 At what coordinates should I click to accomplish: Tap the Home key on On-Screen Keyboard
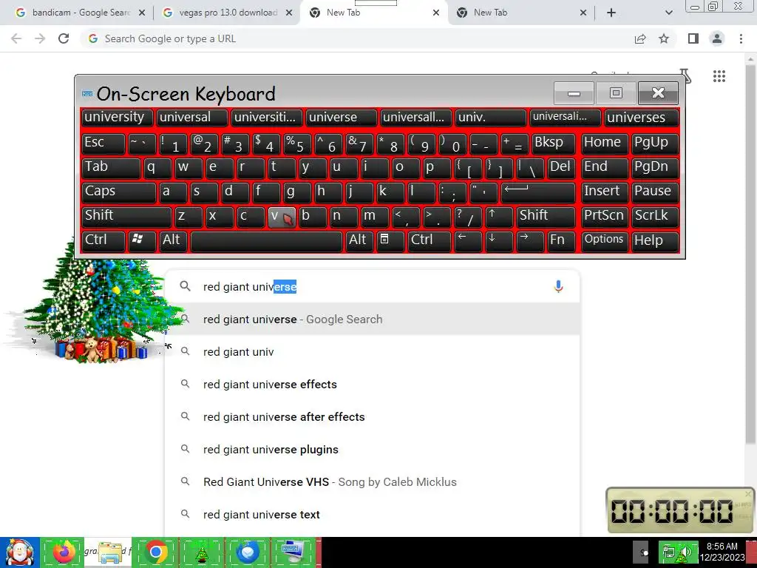[x=605, y=143]
